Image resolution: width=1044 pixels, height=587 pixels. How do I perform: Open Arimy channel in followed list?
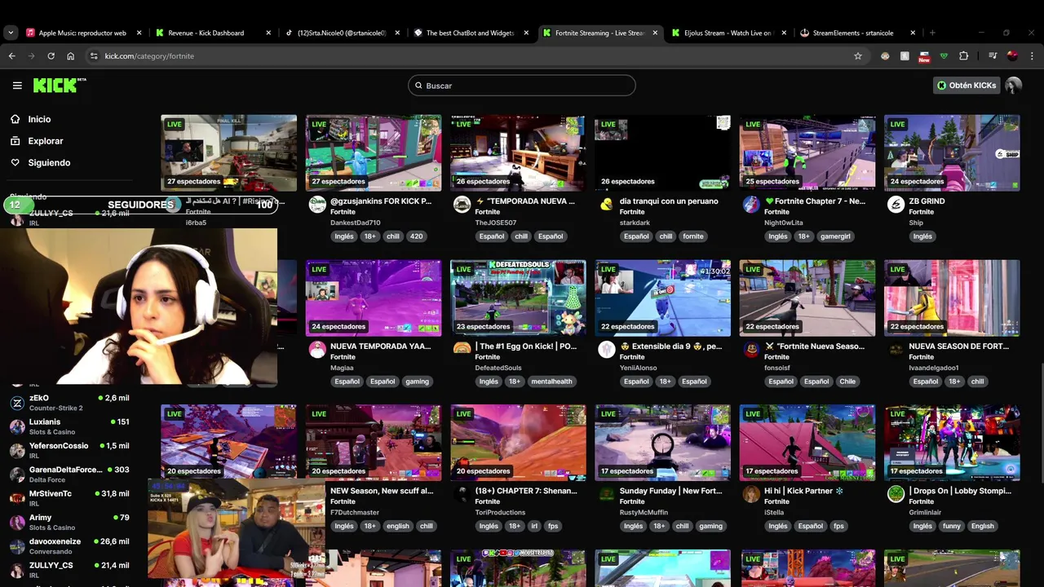tap(69, 522)
